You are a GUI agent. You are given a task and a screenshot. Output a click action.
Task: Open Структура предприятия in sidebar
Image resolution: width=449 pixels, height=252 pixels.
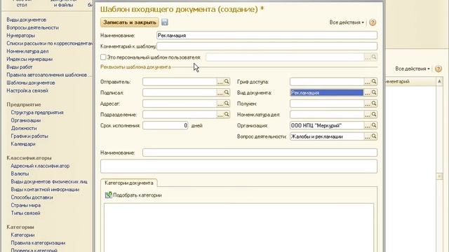(x=37, y=113)
